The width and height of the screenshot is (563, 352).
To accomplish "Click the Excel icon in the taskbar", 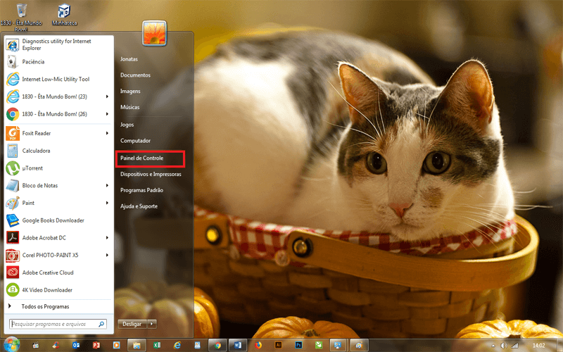I will (157, 345).
